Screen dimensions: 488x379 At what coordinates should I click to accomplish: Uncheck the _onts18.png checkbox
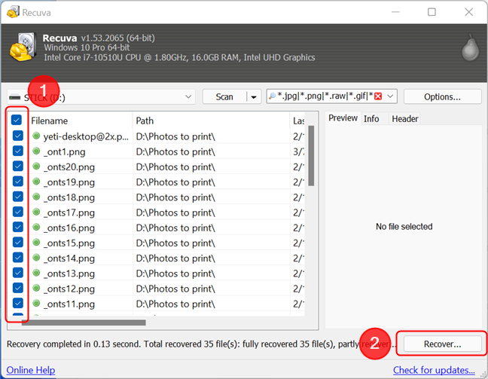pos(18,197)
